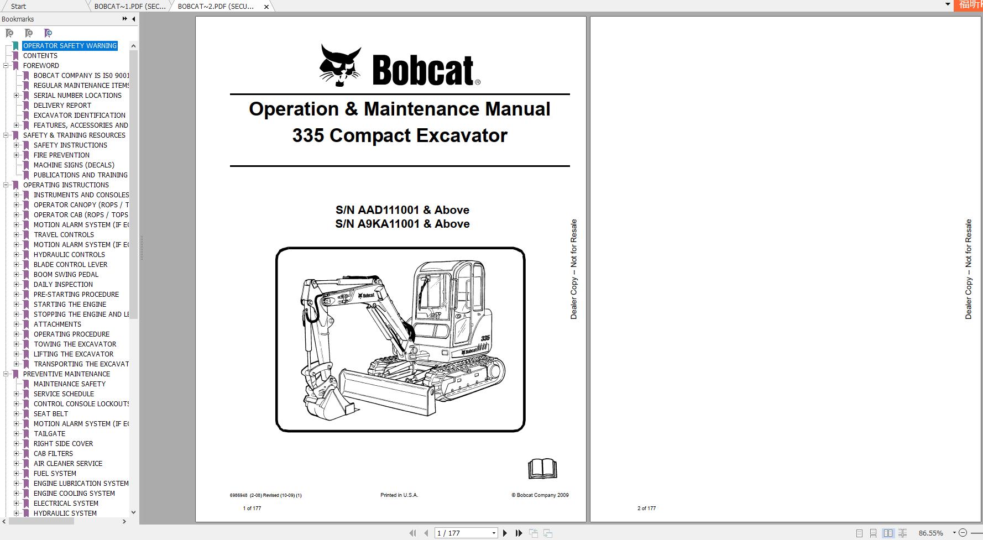Switch to single page view mode

pyautogui.click(x=860, y=533)
